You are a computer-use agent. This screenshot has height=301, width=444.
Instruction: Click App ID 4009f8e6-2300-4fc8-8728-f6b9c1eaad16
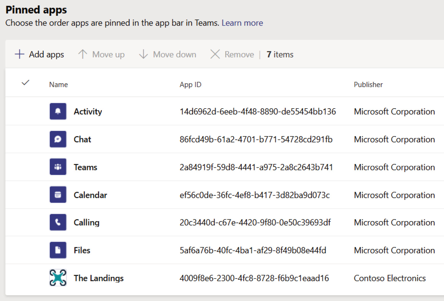(x=254, y=278)
